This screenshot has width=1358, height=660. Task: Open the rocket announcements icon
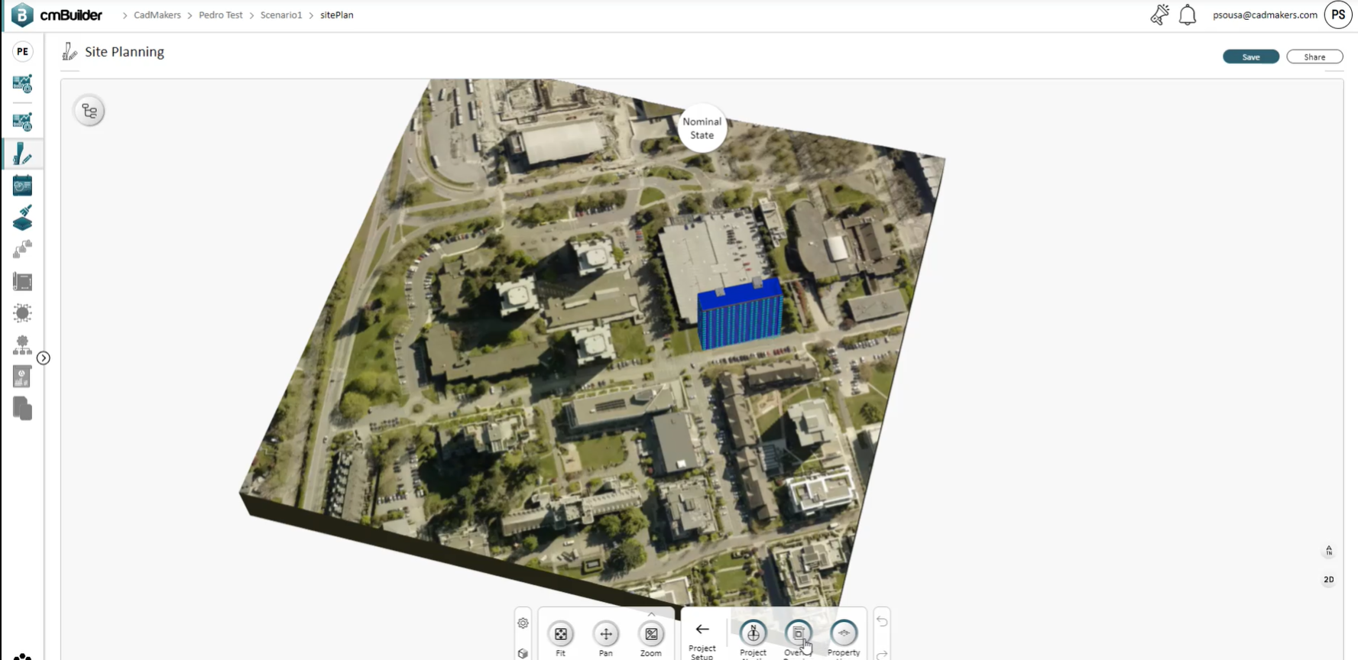tap(1159, 15)
